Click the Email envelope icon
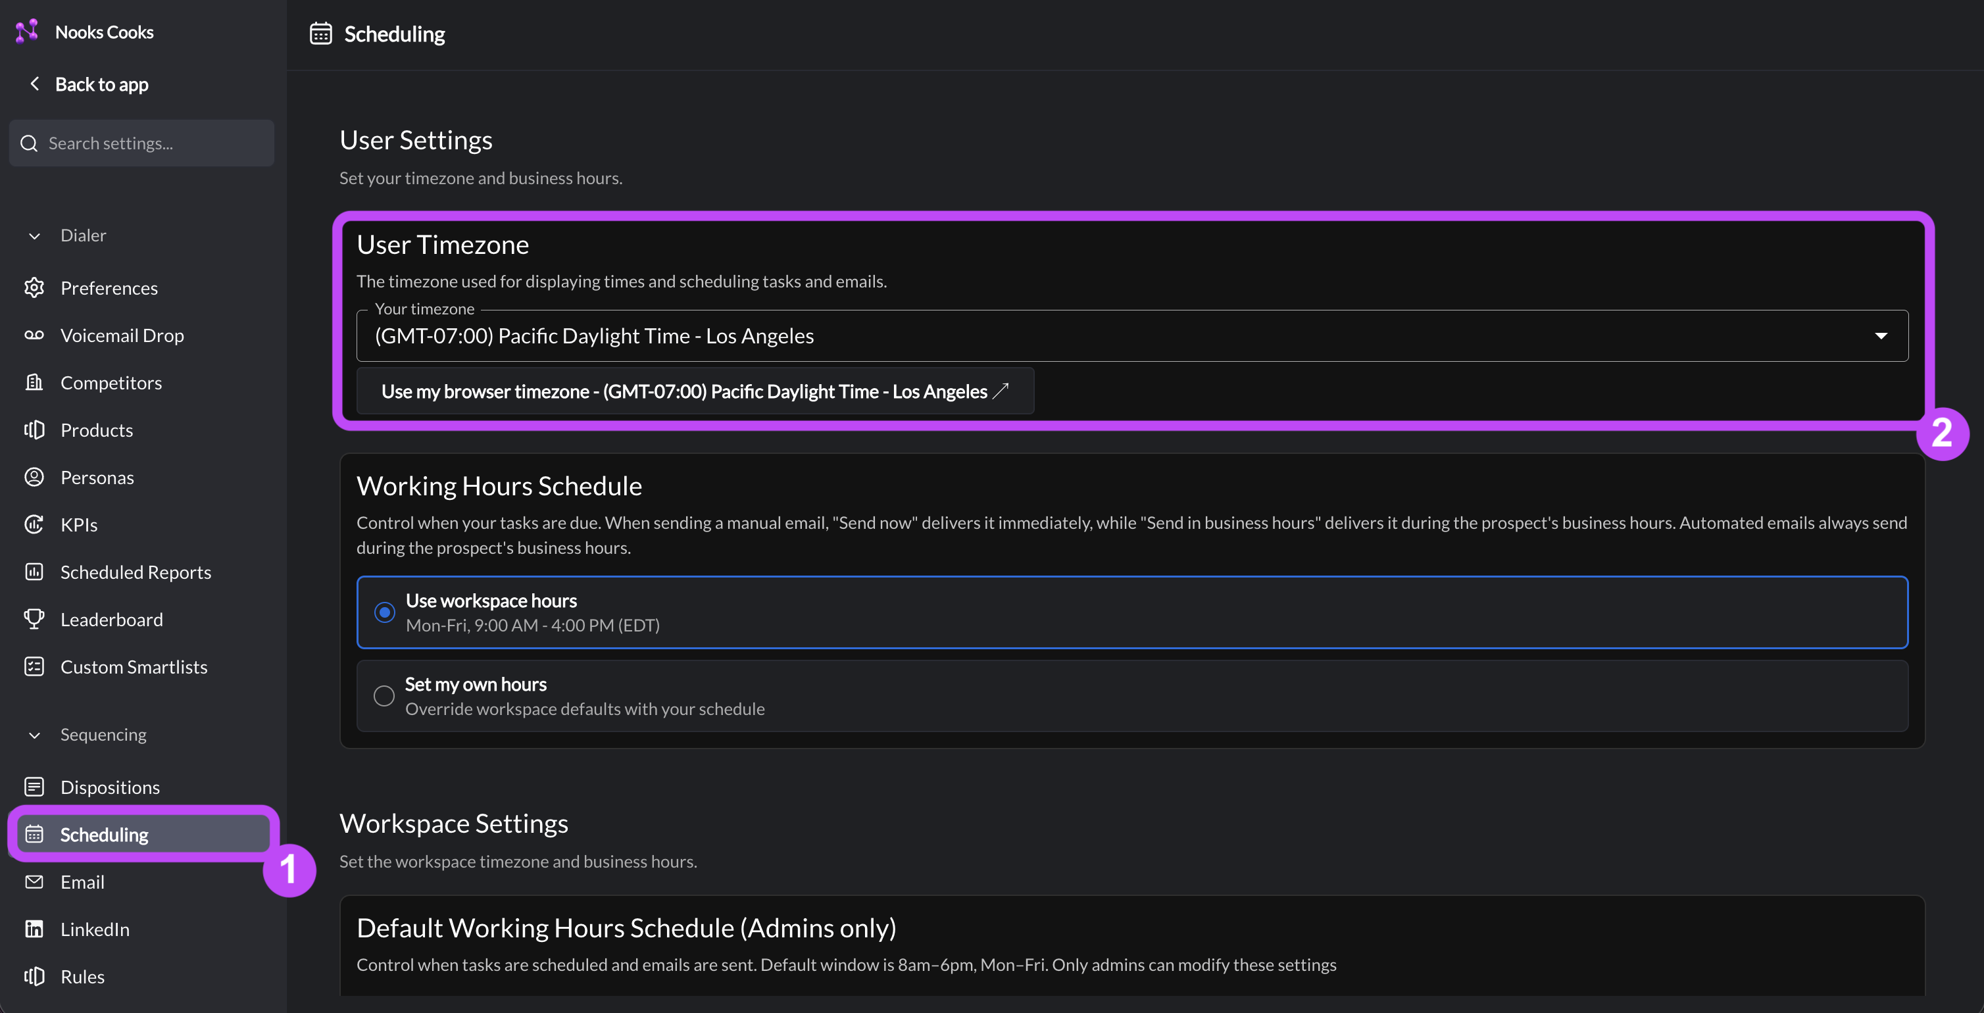Viewport: 1984px width, 1013px height. pos(34,881)
